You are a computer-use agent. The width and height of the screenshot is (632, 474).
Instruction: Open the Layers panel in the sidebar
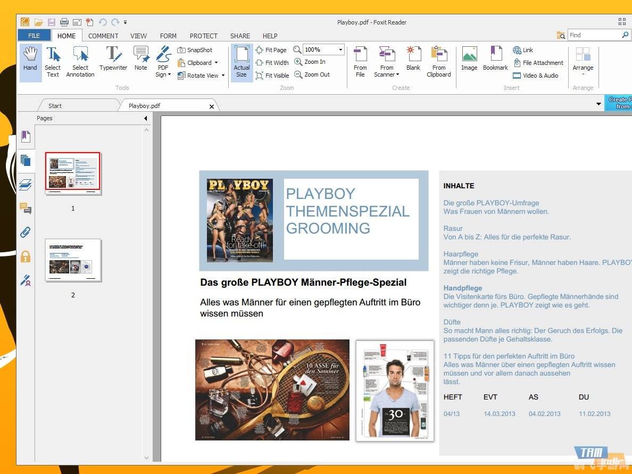coord(26,184)
